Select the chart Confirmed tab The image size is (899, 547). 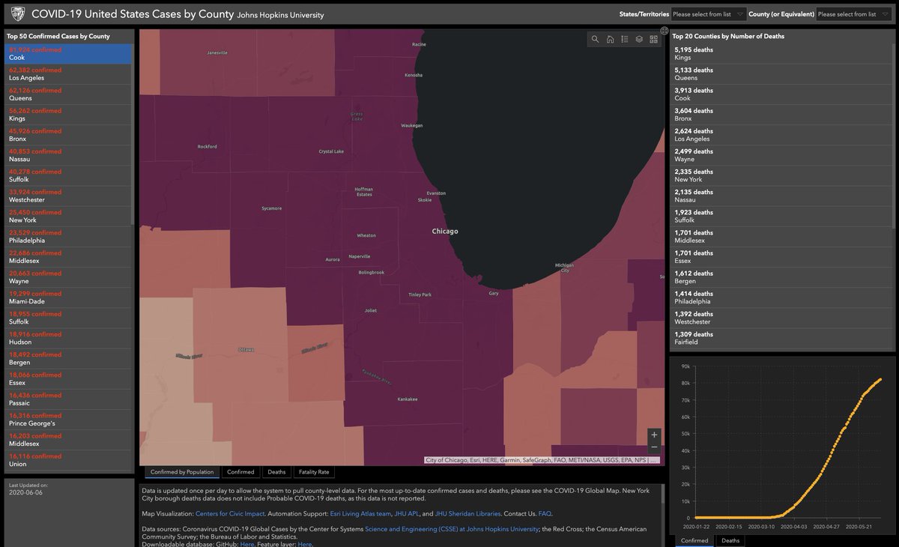point(694,540)
